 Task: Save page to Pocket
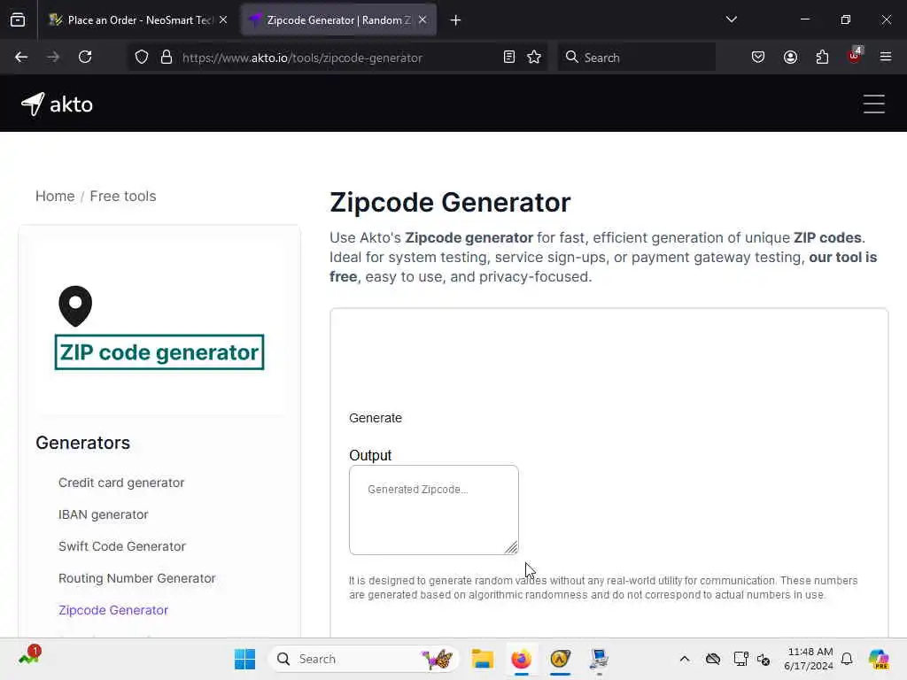coord(758,58)
